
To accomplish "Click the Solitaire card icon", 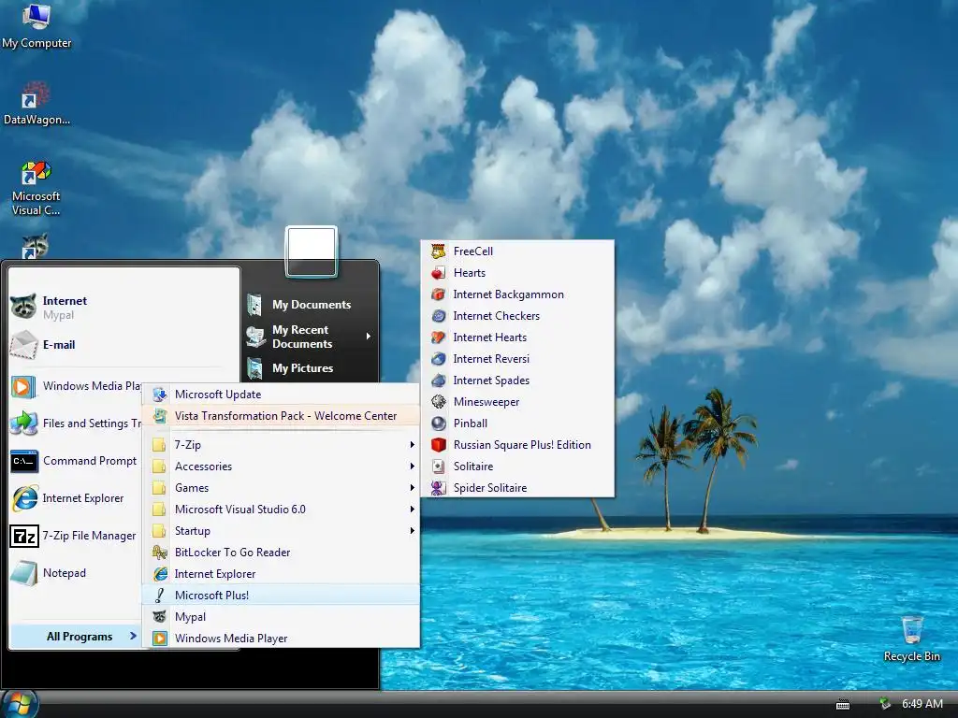I will pos(438,467).
